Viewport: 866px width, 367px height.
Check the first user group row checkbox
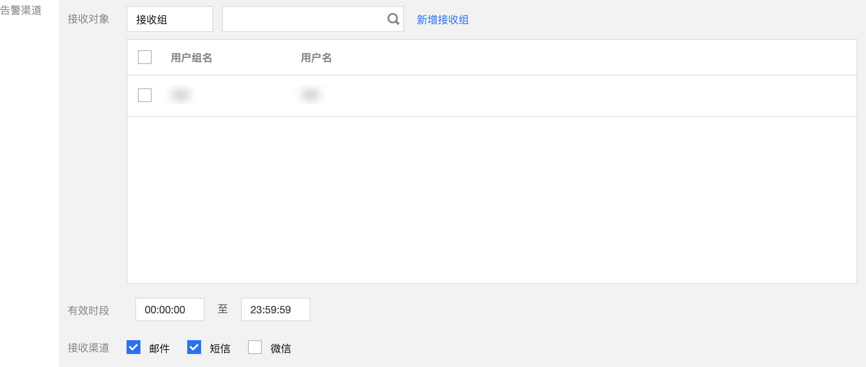click(145, 95)
